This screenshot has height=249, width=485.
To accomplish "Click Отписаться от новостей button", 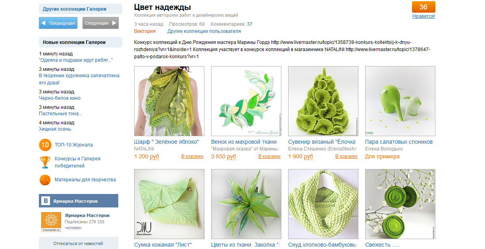I will pos(78,243).
